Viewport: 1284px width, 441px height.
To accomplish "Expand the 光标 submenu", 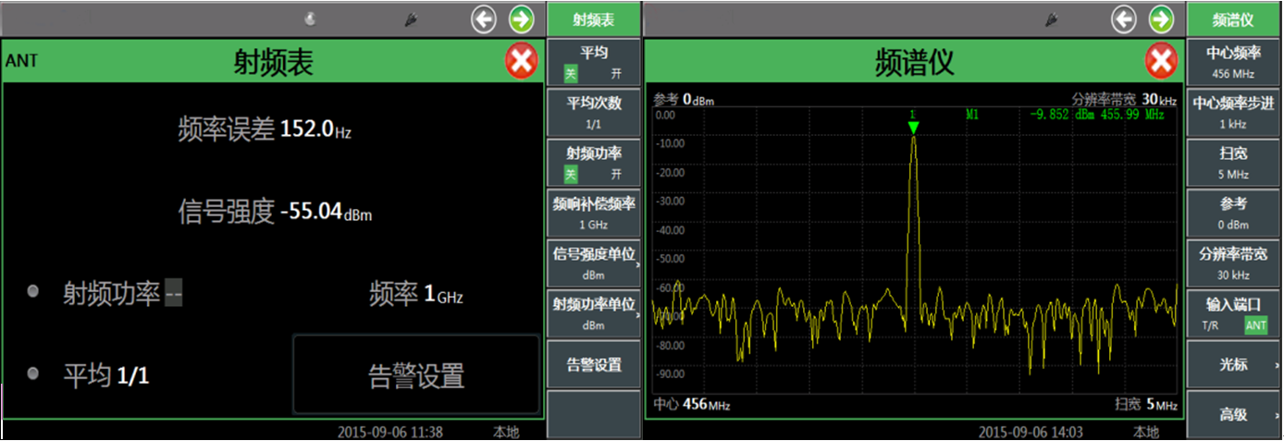I will tap(1232, 365).
